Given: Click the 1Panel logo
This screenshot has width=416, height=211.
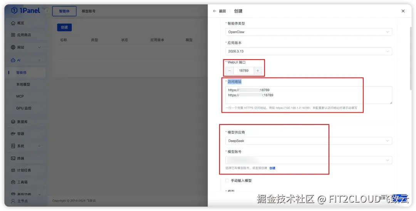Looking at the screenshot, I should (25, 11).
